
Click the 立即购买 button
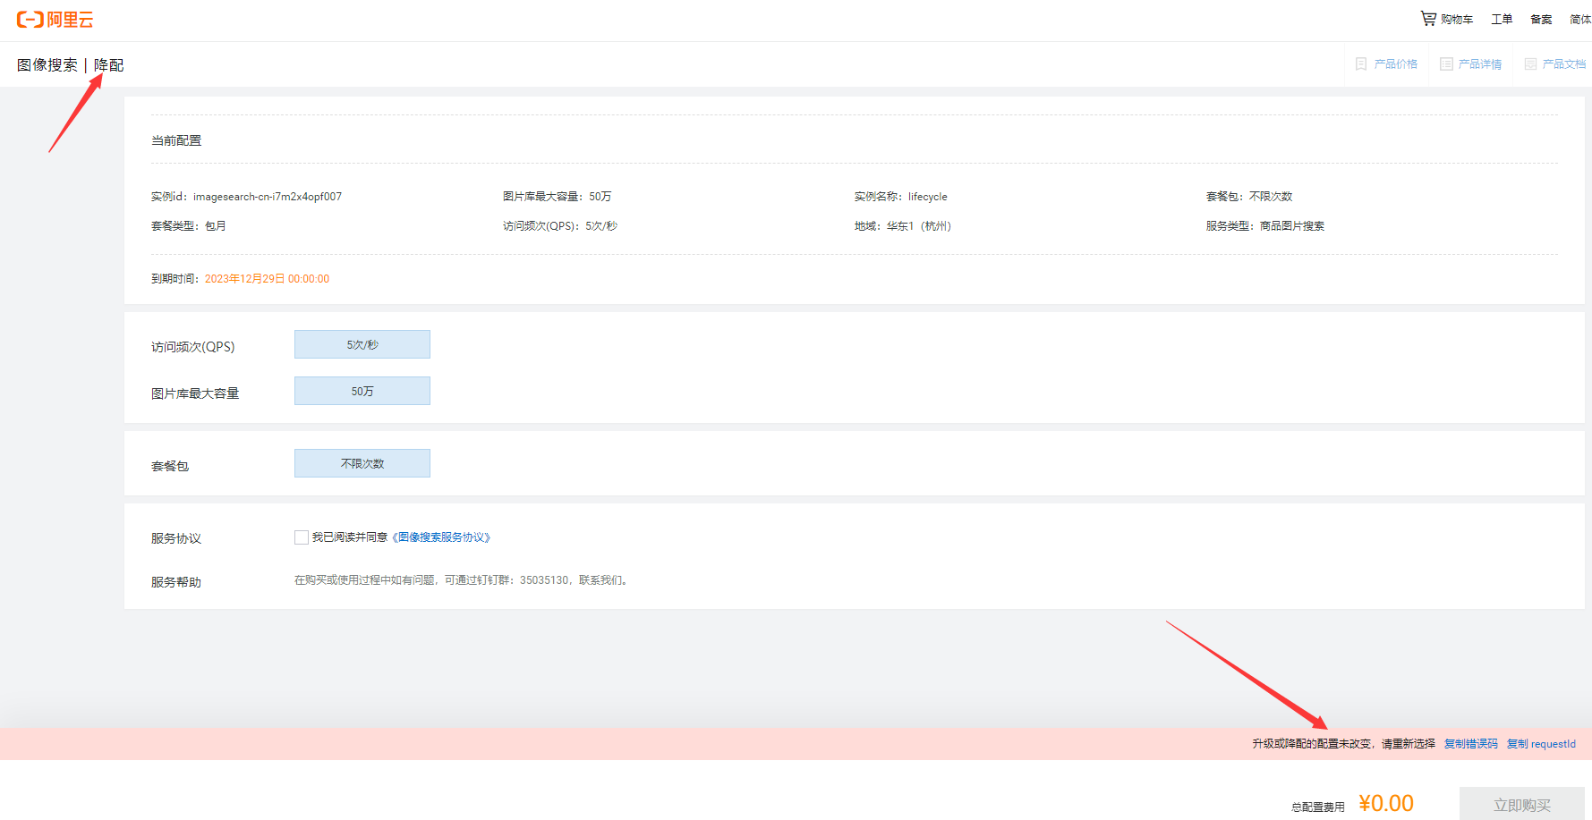coord(1522,805)
